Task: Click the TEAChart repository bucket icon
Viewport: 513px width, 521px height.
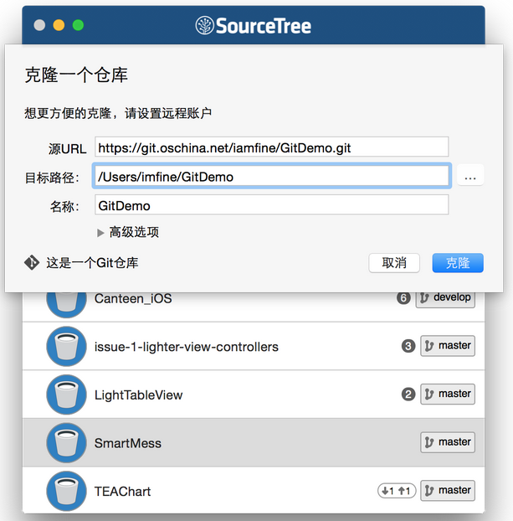Action: [x=67, y=491]
